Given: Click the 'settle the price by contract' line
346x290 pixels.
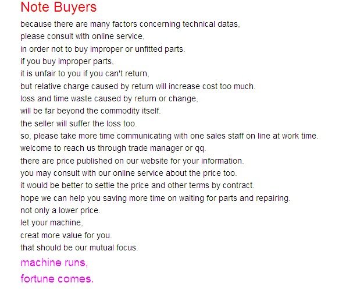Looking at the screenshot, I should coord(137,185).
